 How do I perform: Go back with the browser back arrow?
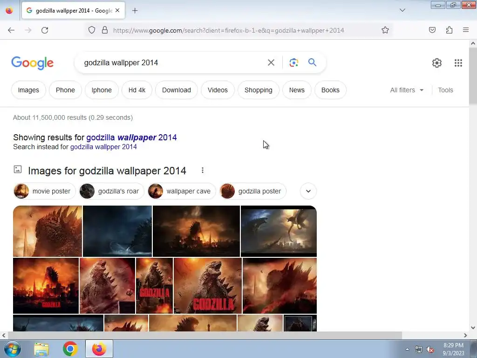tap(11, 30)
